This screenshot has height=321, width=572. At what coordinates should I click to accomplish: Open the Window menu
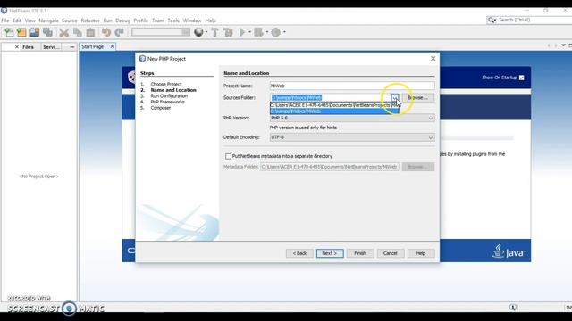click(x=192, y=21)
